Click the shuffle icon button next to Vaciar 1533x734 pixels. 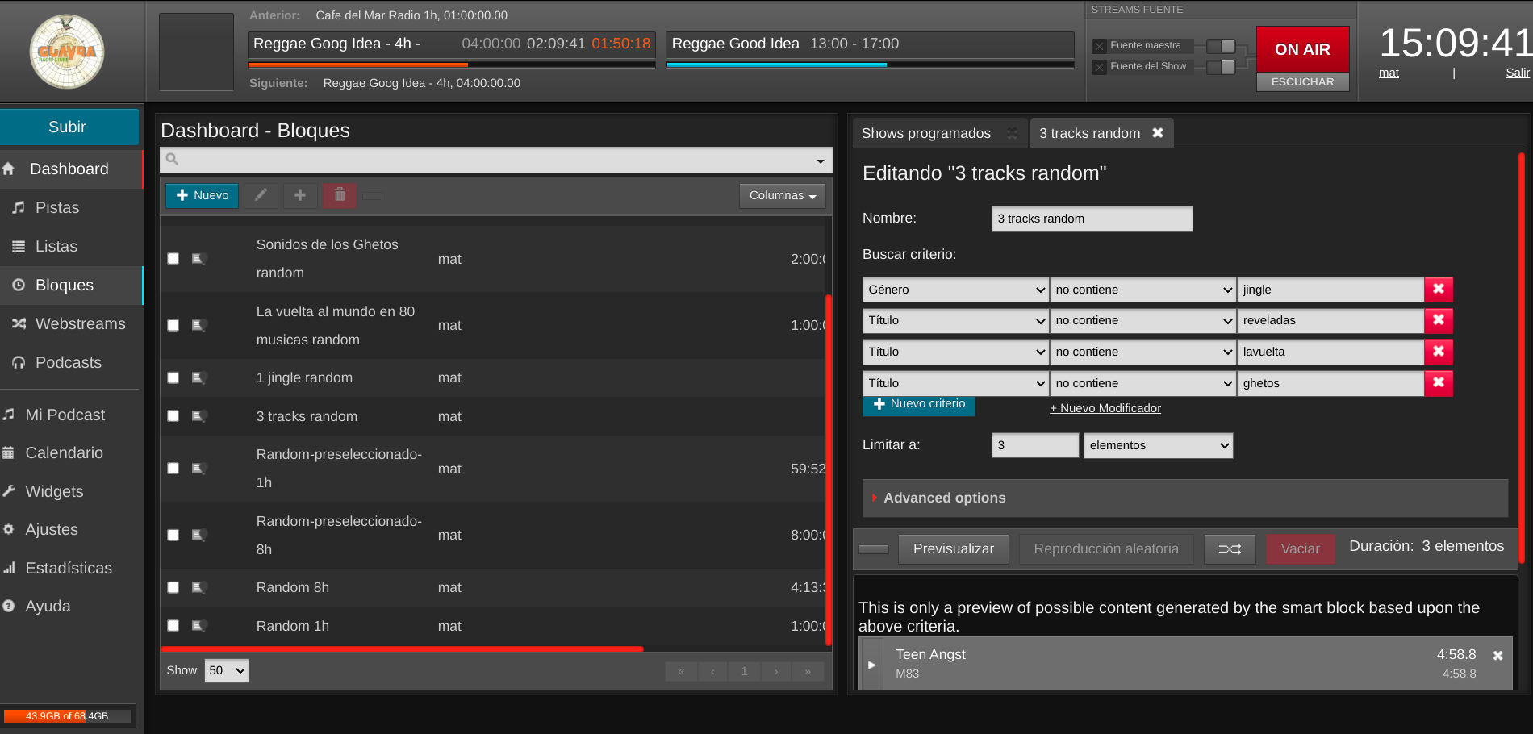[x=1230, y=549]
